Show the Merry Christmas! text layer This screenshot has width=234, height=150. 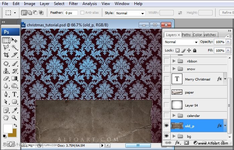(x=166, y=79)
